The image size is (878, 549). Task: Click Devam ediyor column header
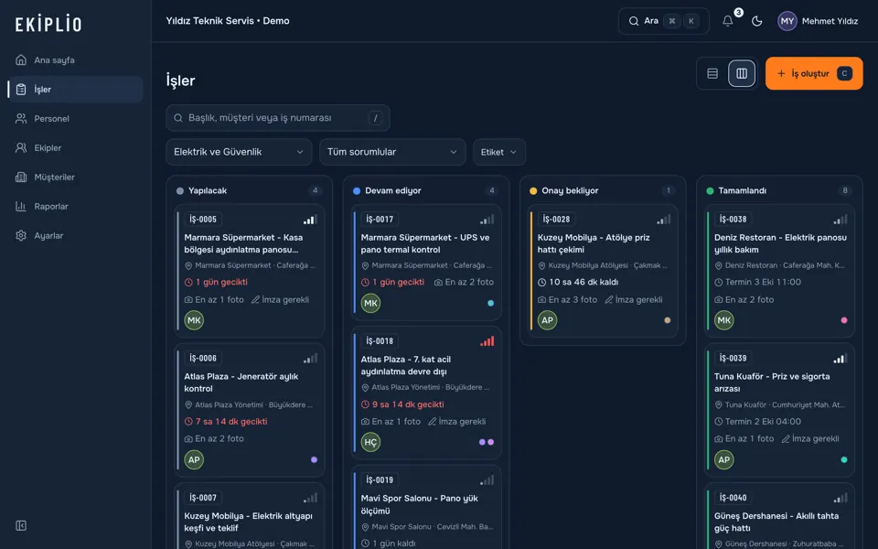[x=426, y=190]
